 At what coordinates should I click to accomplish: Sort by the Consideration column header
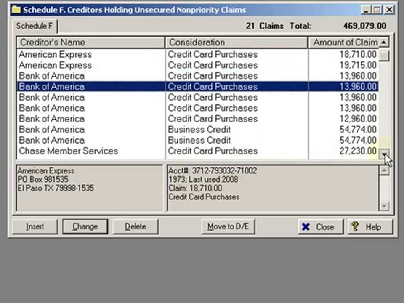pyautogui.click(x=236, y=42)
